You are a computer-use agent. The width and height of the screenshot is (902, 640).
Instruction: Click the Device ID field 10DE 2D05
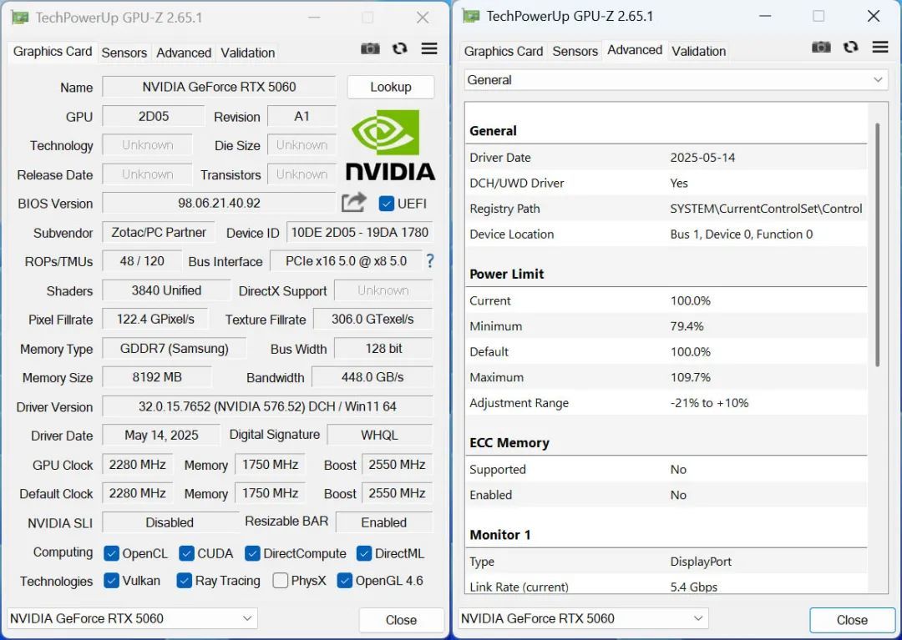pos(359,232)
